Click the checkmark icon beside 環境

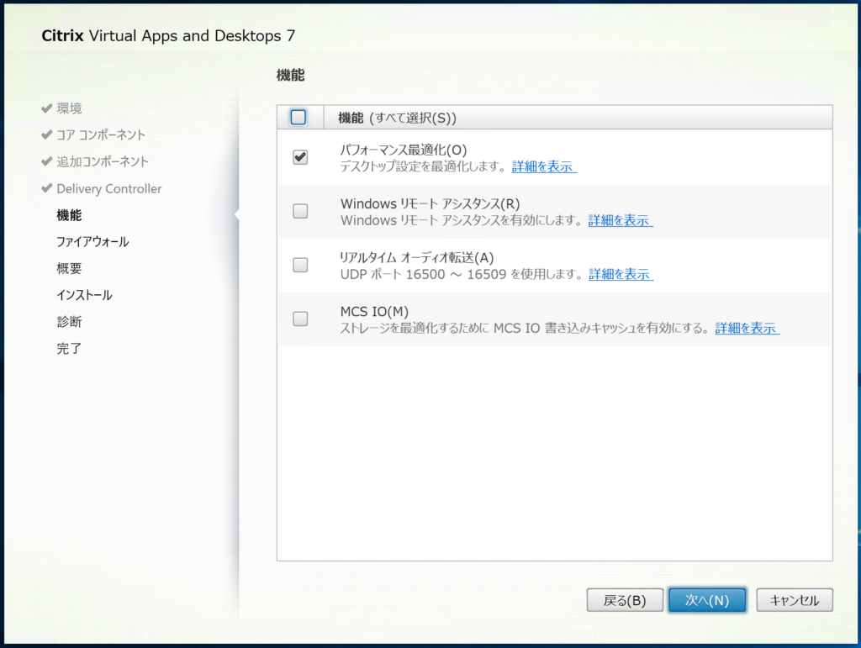tap(47, 108)
